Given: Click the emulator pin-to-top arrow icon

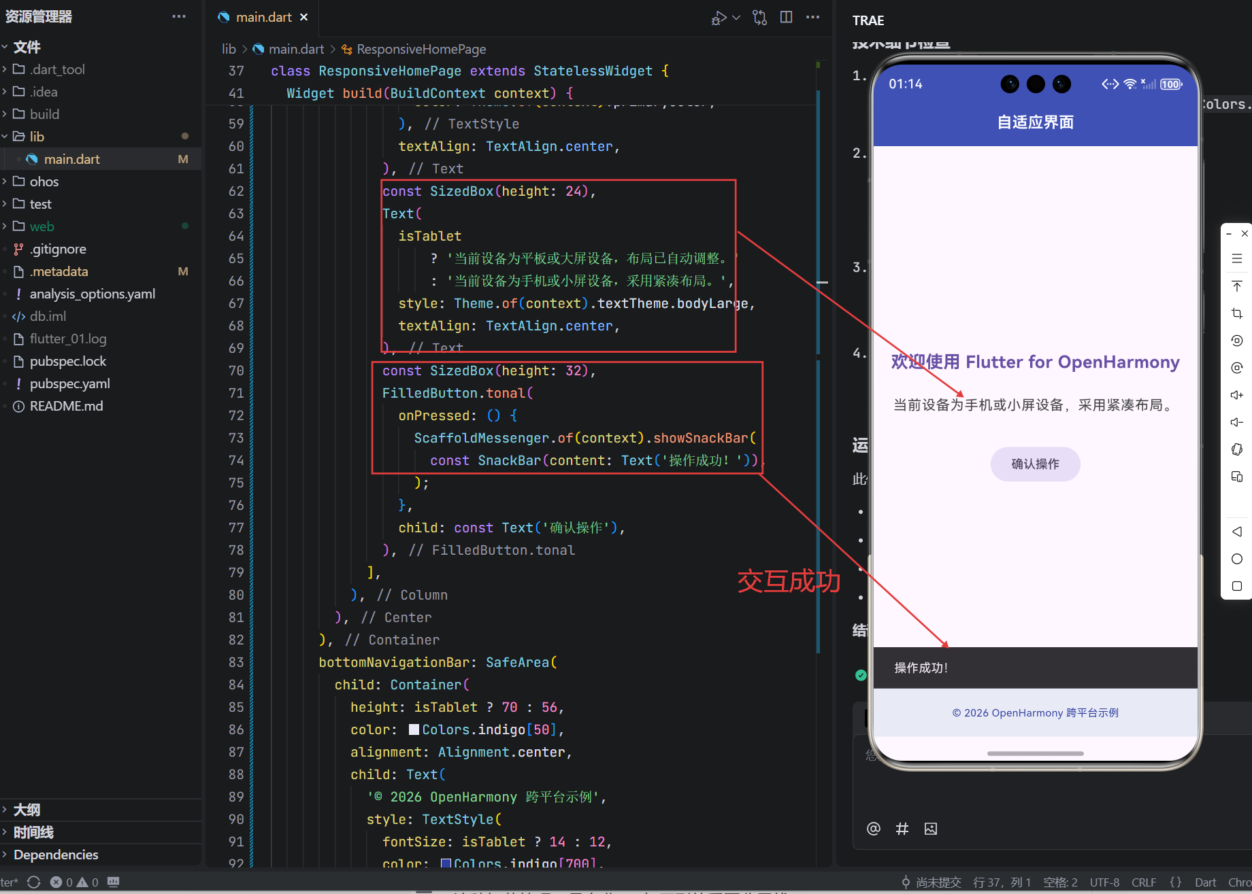Looking at the screenshot, I should (x=1237, y=286).
